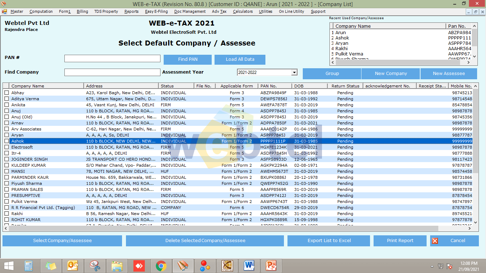
Task: Open the Webtel logo taskbar icon
Action: tap(227, 266)
